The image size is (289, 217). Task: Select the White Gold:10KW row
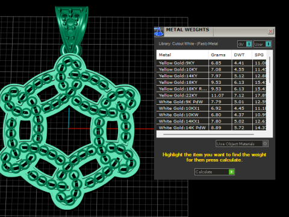[x=211, y=115]
